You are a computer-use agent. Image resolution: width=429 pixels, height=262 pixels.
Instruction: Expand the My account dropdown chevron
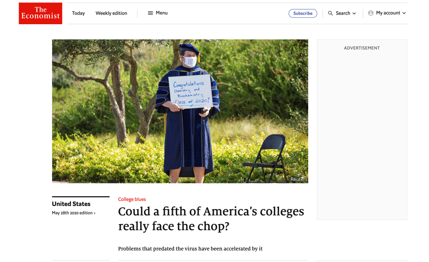[x=404, y=13]
